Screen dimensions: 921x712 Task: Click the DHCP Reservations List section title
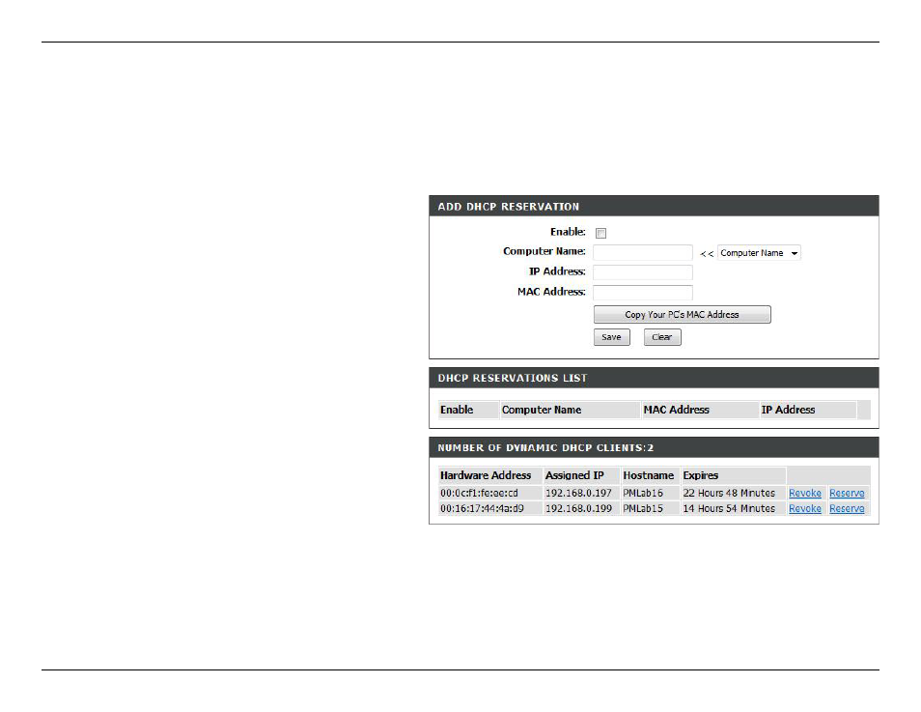(513, 378)
